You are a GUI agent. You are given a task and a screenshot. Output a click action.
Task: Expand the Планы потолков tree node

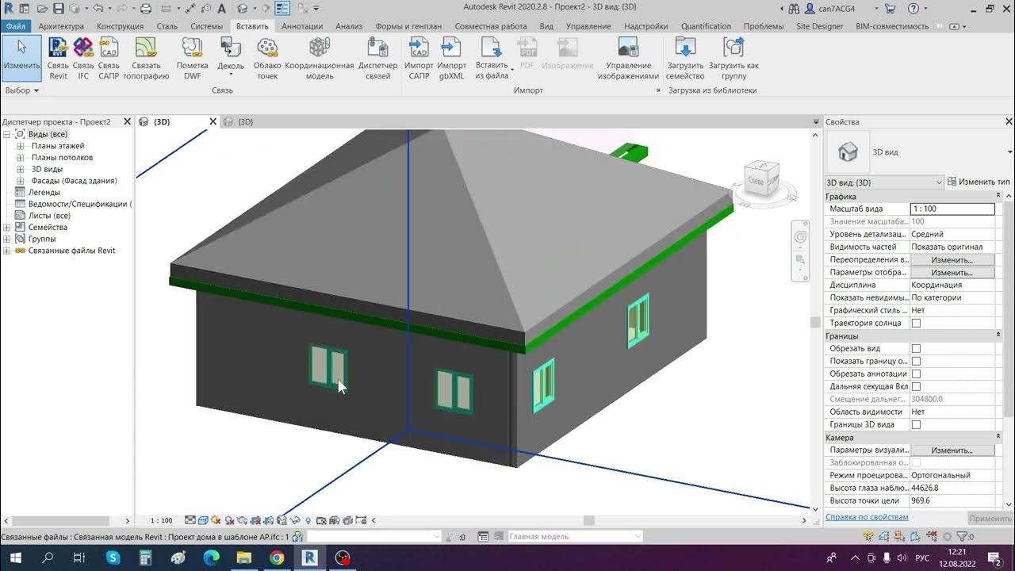[x=21, y=158]
